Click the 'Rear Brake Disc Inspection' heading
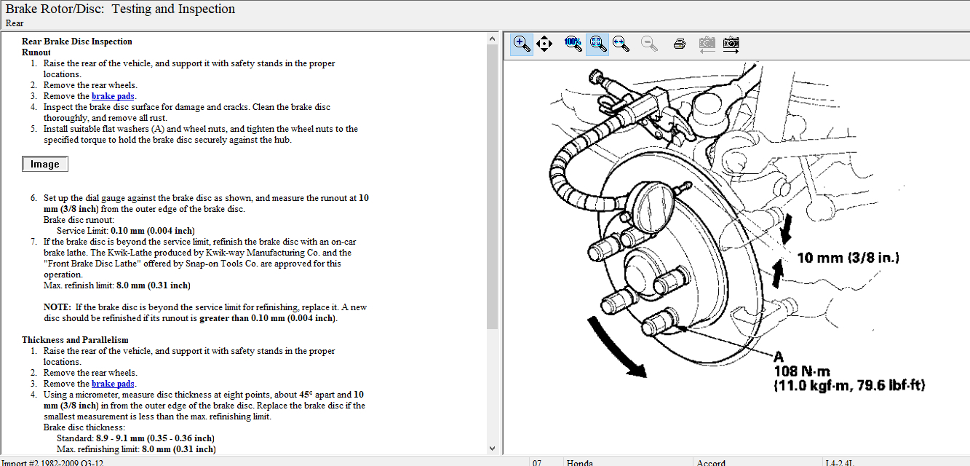 click(x=77, y=42)
